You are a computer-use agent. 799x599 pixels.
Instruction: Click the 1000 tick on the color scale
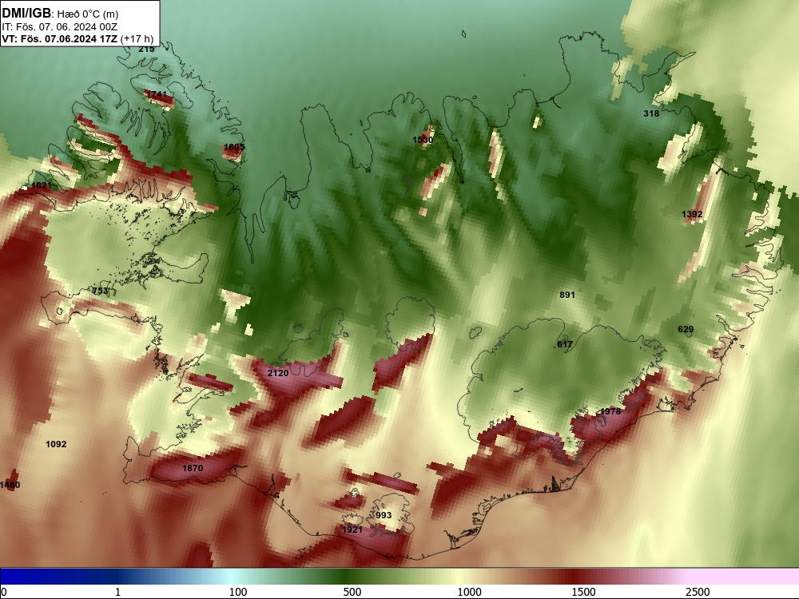(x=469, y=592)
